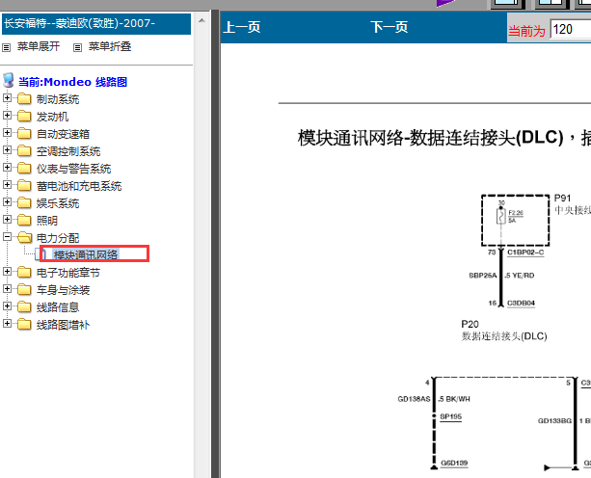This screenshot has height=478, width=591.
Task: Select the 娱乐系统 tree label
Action: (x=58, y=203)
